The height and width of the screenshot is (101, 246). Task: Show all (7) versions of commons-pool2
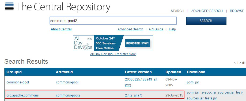point(138,95)
